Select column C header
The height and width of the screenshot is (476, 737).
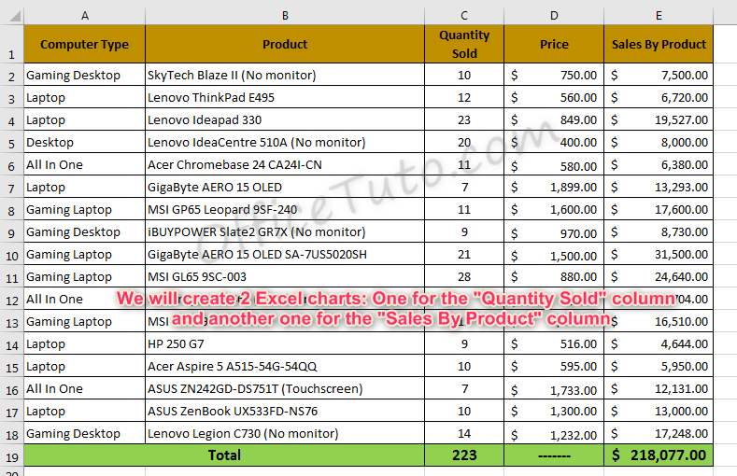(x=464, y=16)
